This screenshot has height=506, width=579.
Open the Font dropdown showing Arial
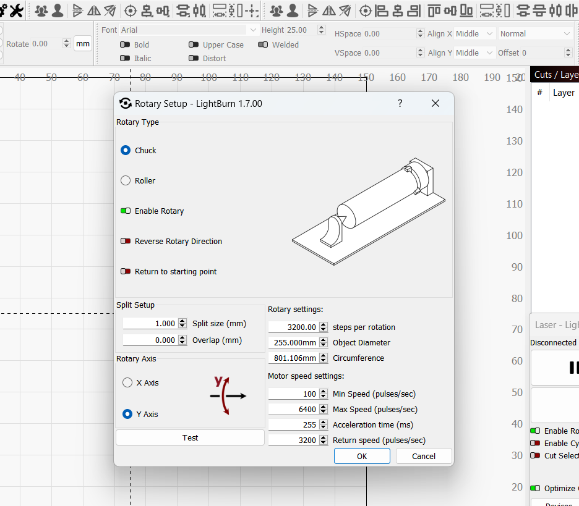188,30
